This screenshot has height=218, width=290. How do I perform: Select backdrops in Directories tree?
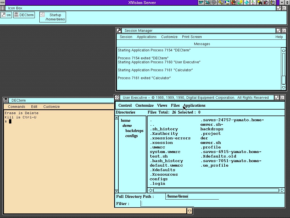[134, 131]
